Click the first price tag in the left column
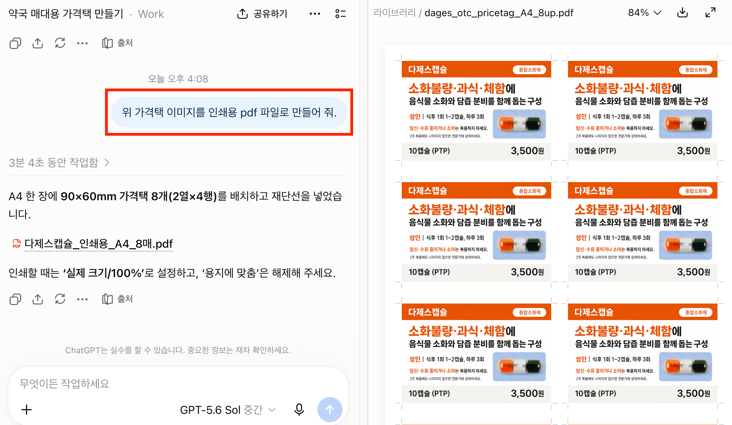The image size is (732, 425). (x=476, y=111)
